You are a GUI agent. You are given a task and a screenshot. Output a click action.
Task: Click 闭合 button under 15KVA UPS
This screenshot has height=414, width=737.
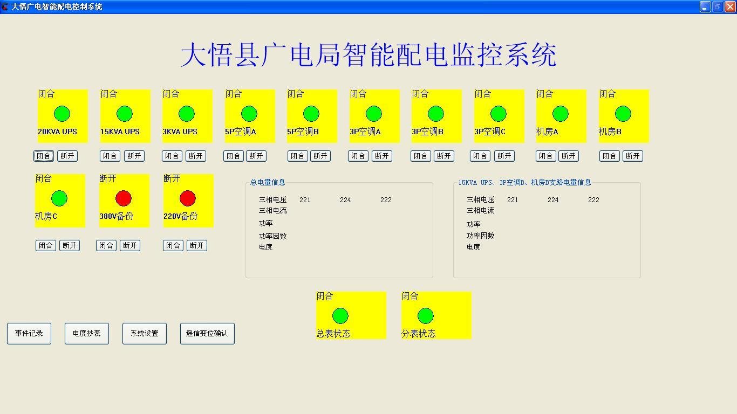(110, 156)
